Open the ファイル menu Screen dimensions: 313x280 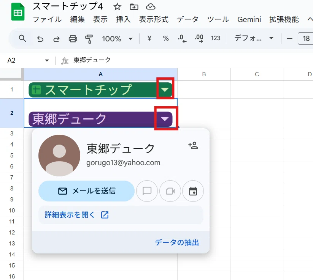pyautogui.click(x=47, y=19)
